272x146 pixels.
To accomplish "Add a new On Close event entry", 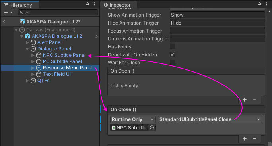I will [245, 139].
